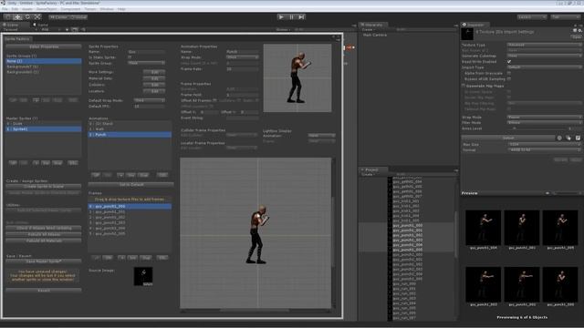Click the plus button below Sprite Groups list

tap(36, 100)
